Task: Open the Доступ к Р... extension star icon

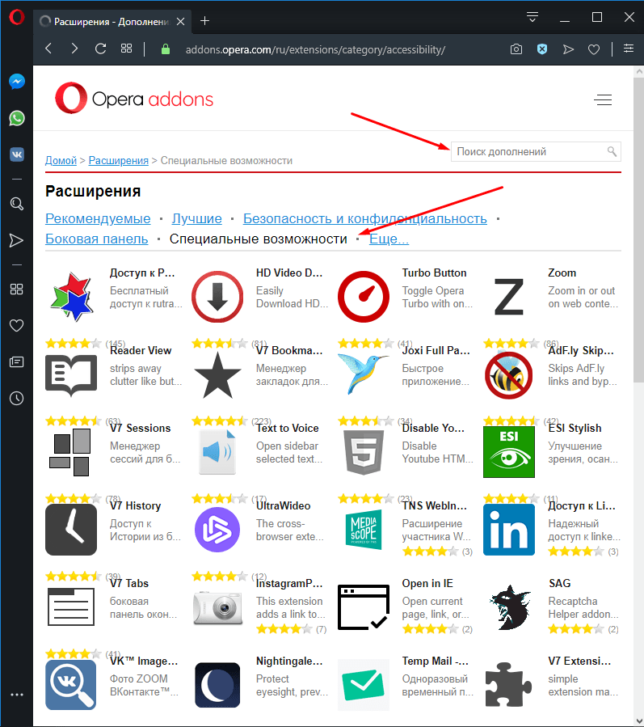Action: [71, 297]
